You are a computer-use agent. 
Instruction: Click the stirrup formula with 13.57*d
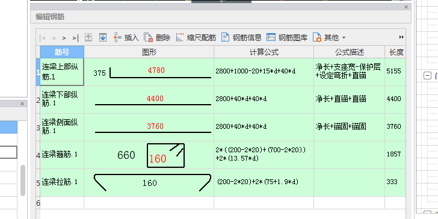pyautogui.click(x=261, y=154)
